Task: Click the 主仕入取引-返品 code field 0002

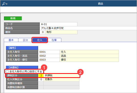Action: [x=49, y=56]
